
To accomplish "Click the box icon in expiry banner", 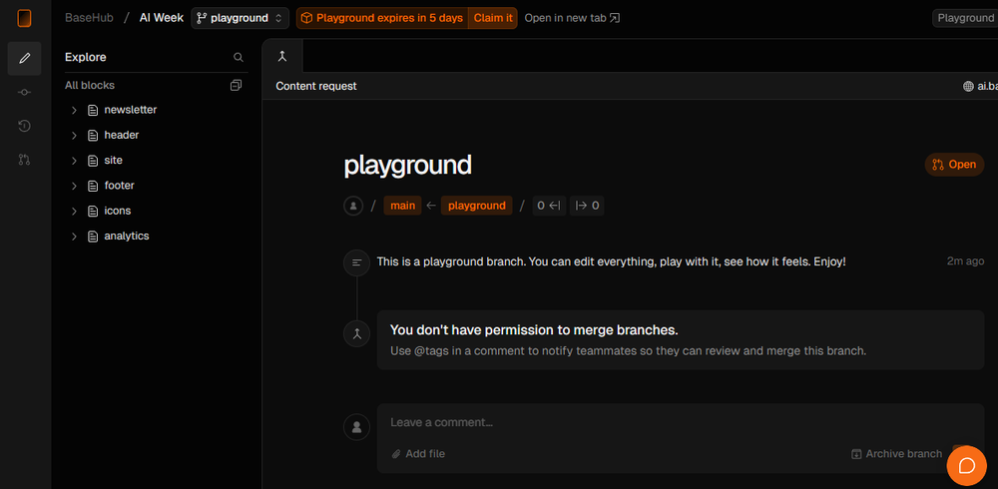I will (306, 18).
